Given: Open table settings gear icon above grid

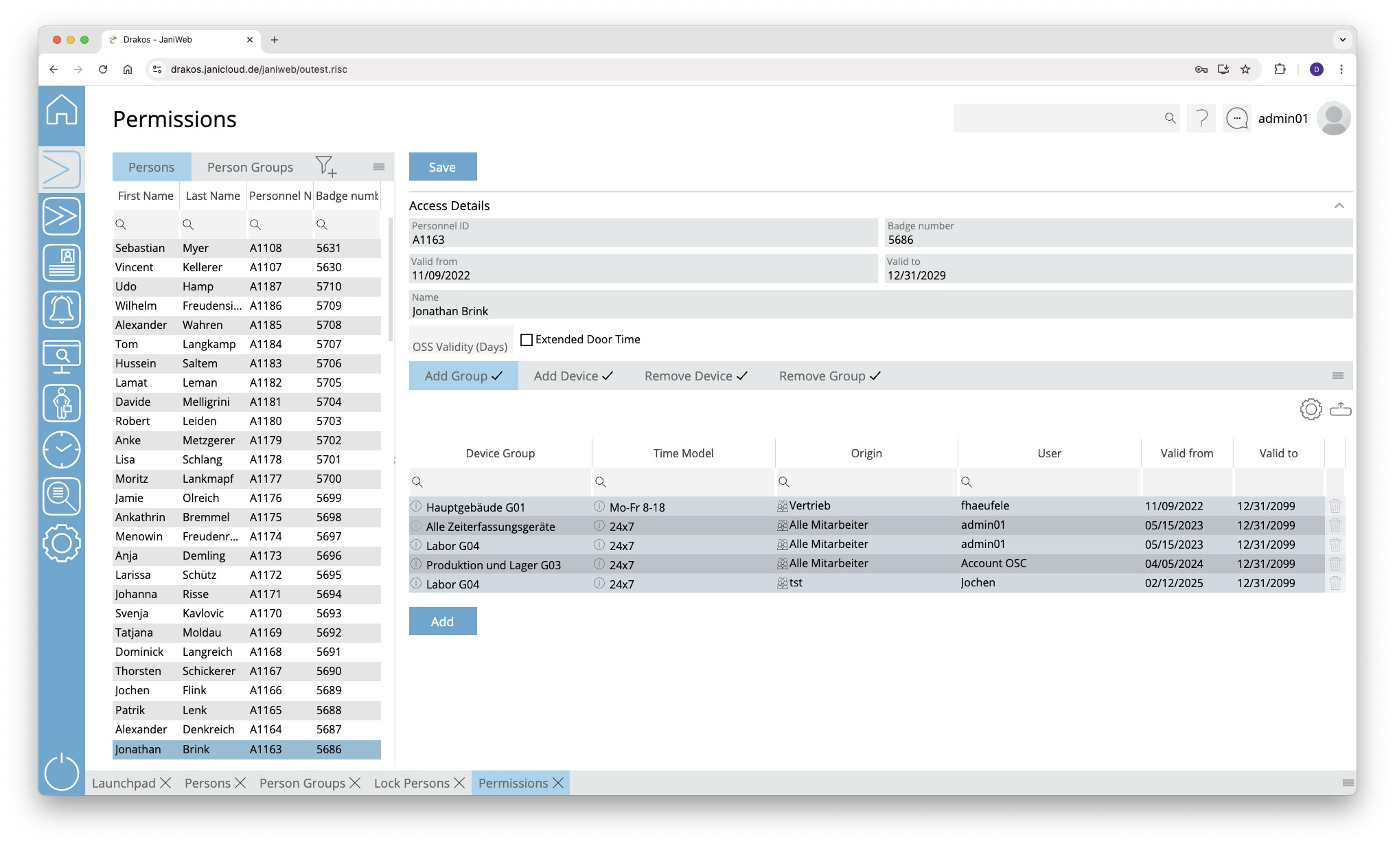Looking at the screenshot, I should (1311, 409).
